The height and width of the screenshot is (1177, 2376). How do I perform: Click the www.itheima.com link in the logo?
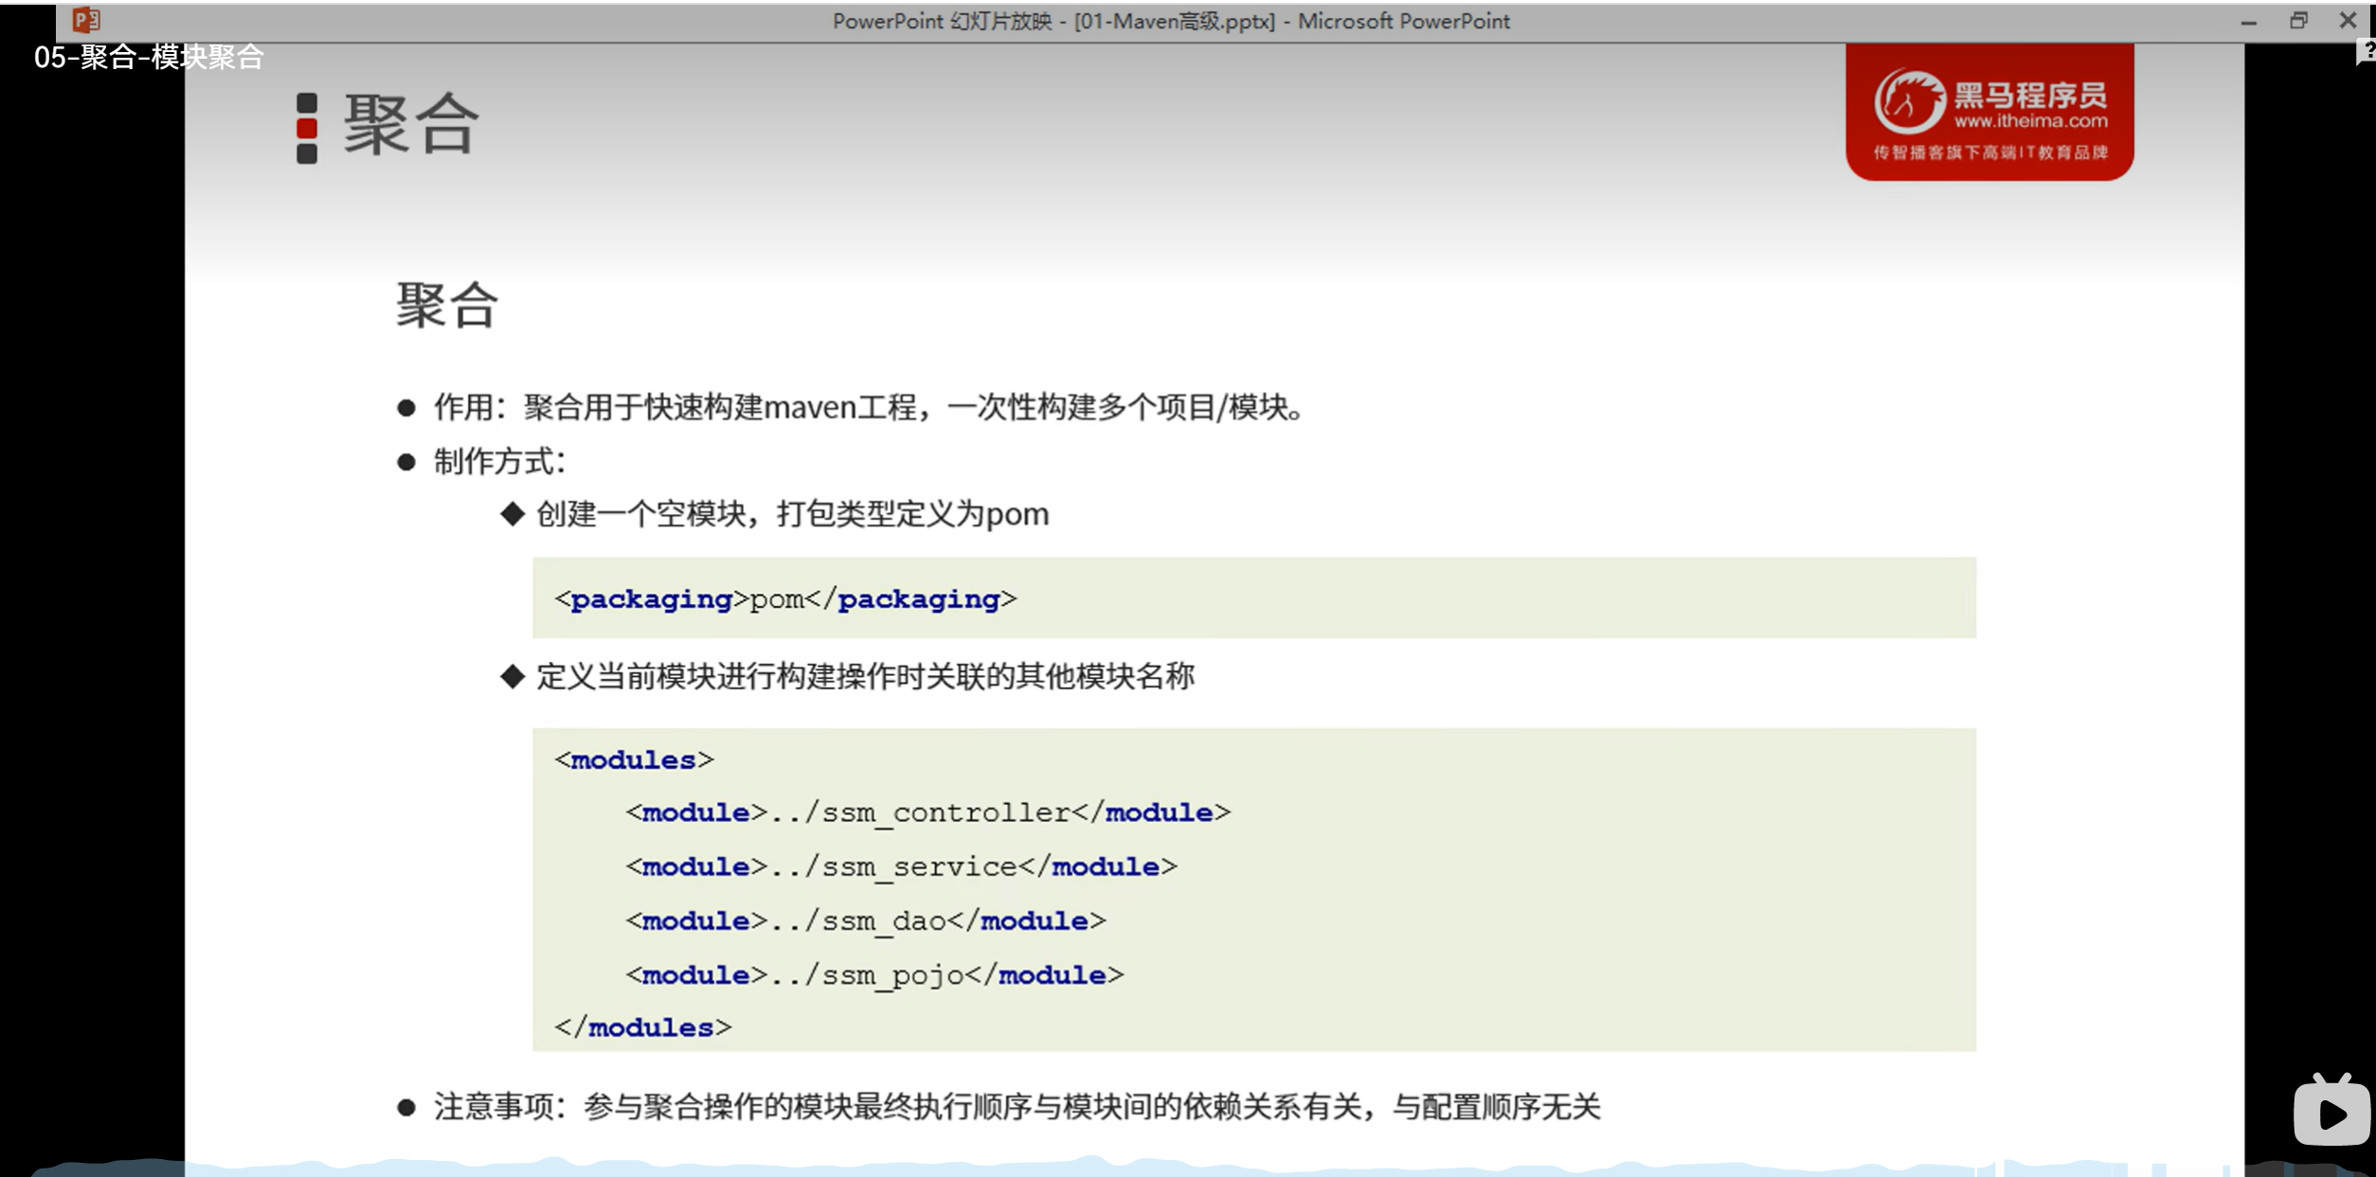click(2030, 121)
